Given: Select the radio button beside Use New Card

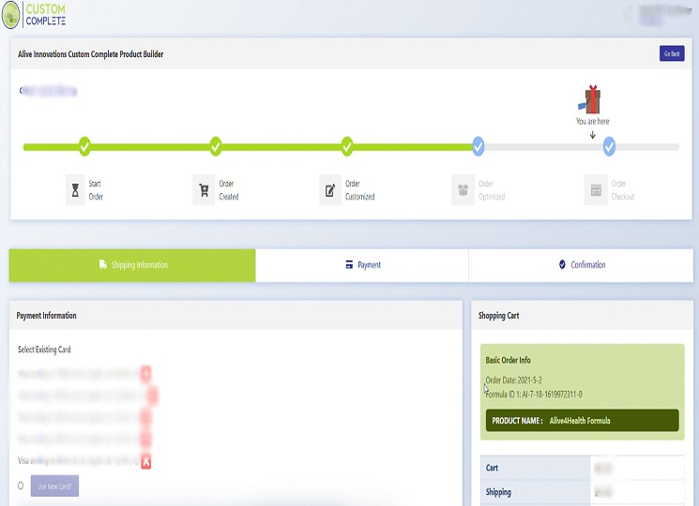Looking at the screenshot, I should click(21, 485).
